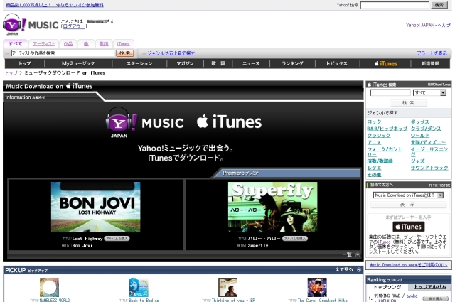Open the ランキング navigation item
The width and height of the screenshot is (455, 302).
click(292, 63)
